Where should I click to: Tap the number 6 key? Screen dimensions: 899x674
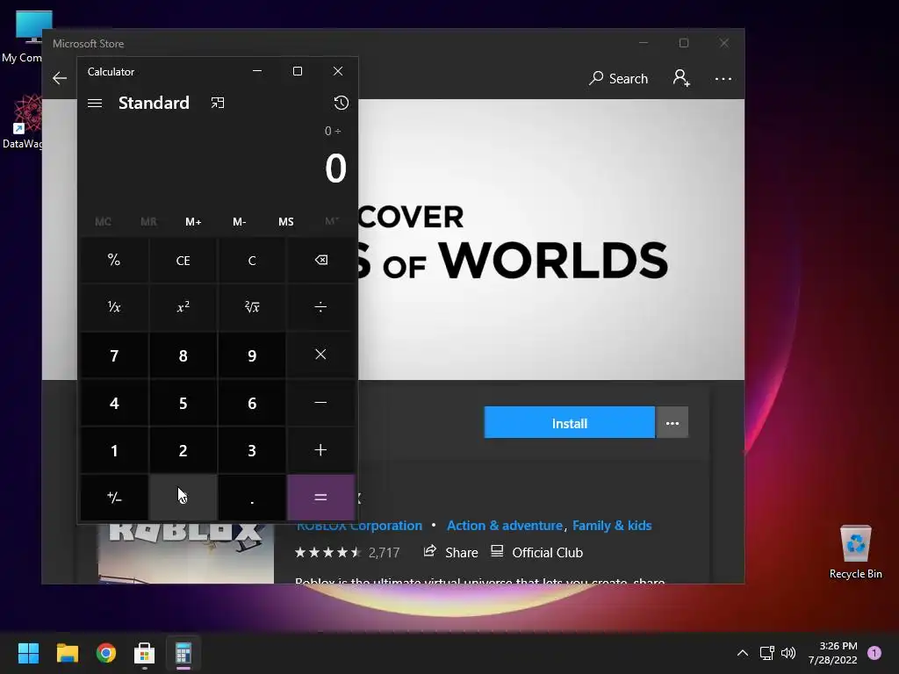coord(252,403)
